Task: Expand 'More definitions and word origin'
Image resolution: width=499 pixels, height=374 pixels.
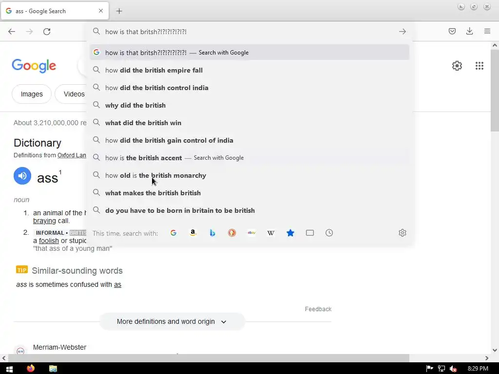Action: point(172,321)
